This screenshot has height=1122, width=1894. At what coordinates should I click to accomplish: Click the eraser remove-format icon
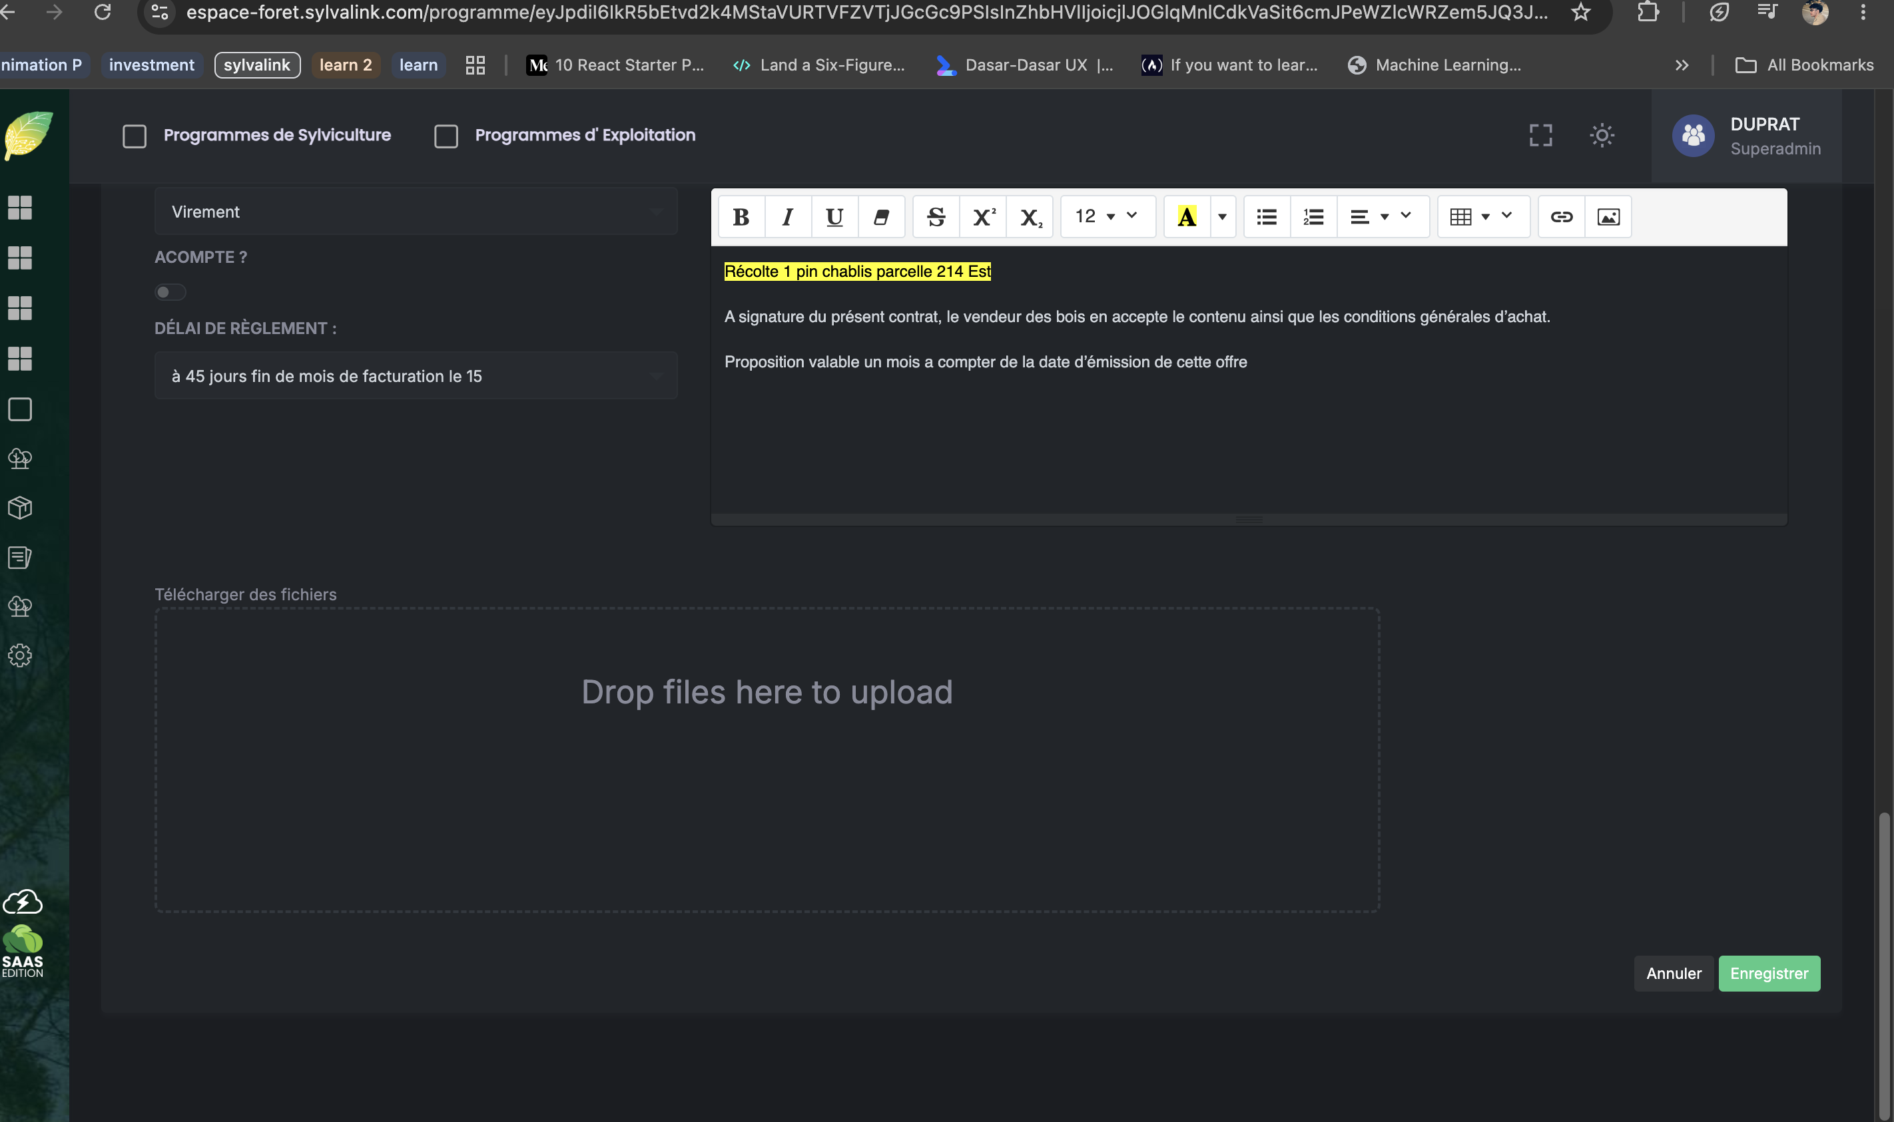point(881,217)
